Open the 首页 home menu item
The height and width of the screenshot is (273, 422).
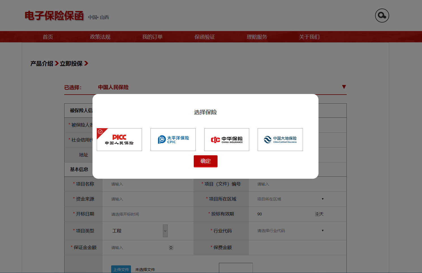pos(48,37)
